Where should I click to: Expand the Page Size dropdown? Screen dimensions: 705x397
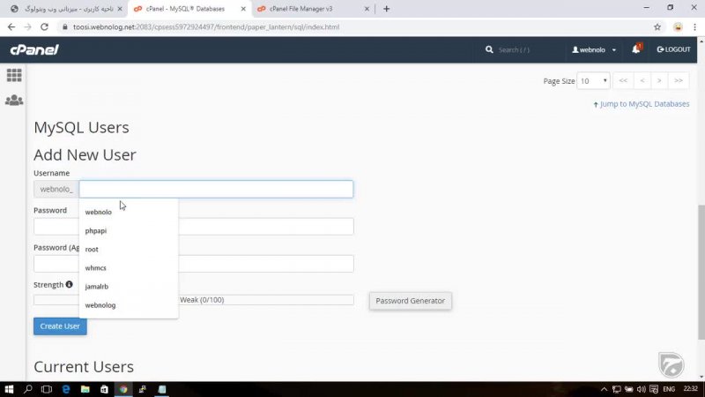[593, 81]
